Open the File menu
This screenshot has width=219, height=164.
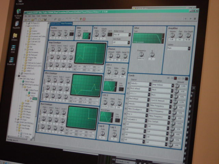click(x=26, y=16)
